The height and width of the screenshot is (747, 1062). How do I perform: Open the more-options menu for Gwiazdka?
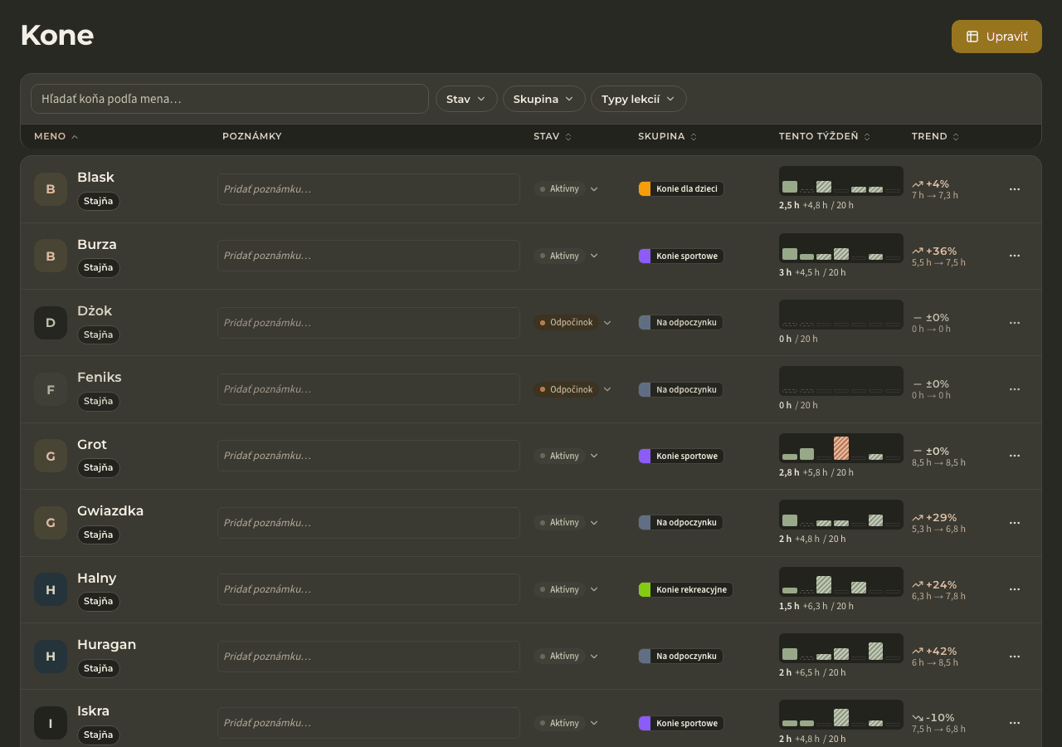[x=1015, y=523]
